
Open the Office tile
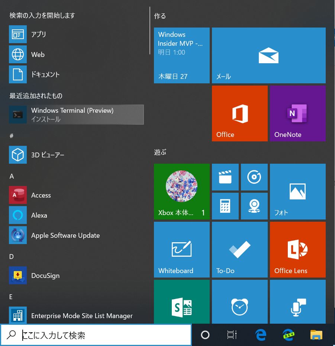click(240, 113)
